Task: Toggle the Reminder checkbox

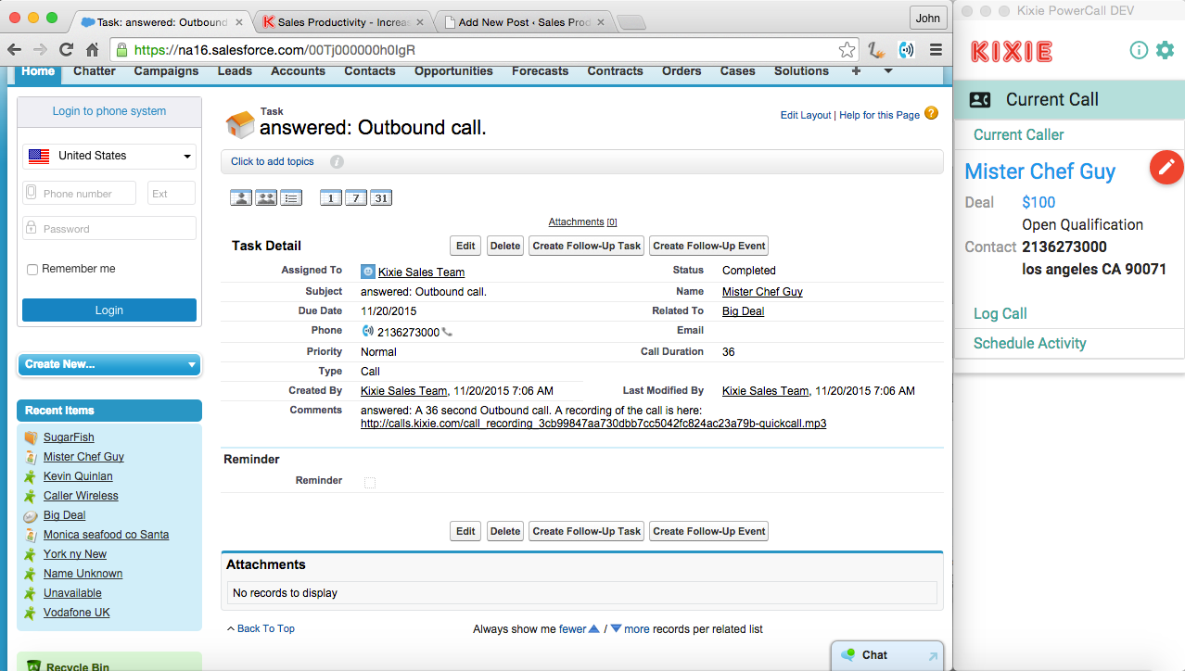Action: pos(370,482)
